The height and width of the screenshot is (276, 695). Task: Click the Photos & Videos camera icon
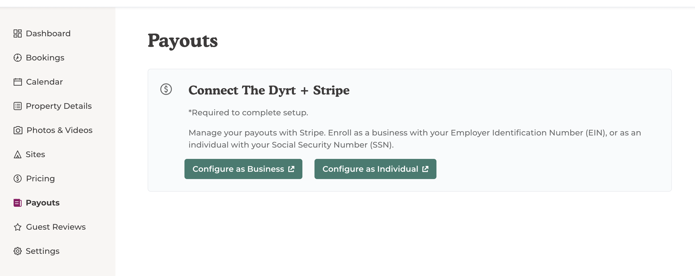18,130
